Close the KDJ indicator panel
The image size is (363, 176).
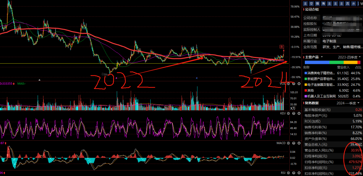299,113
